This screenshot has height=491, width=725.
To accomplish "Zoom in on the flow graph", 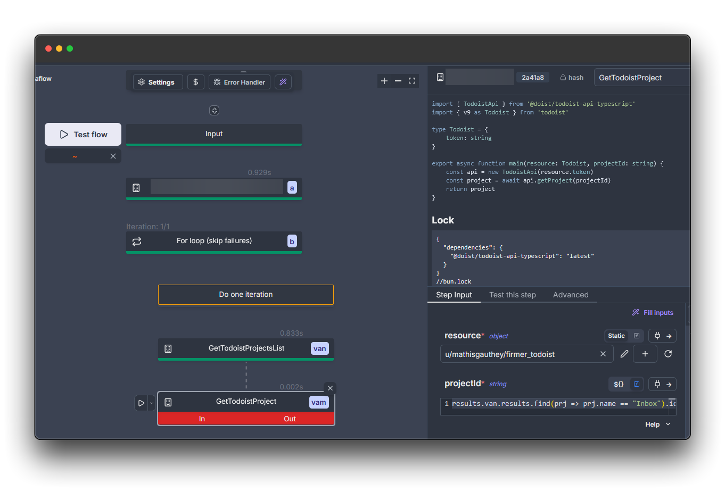I will [384, 81].
